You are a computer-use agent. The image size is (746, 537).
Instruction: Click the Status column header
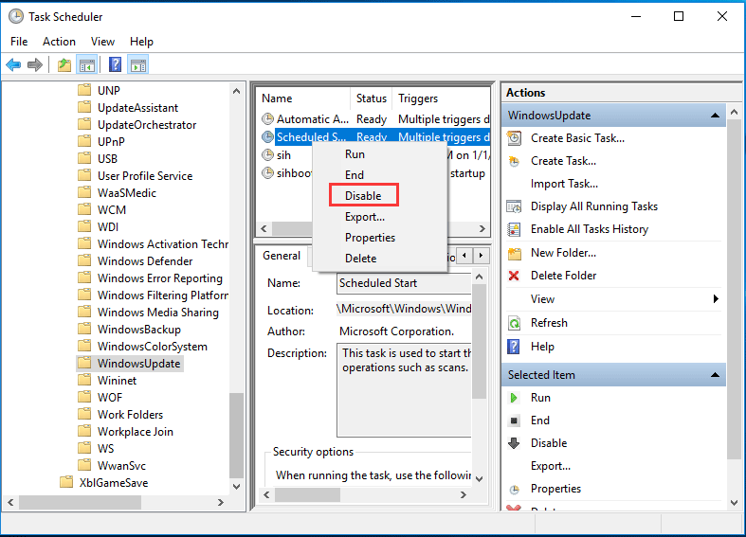[372, 98]
